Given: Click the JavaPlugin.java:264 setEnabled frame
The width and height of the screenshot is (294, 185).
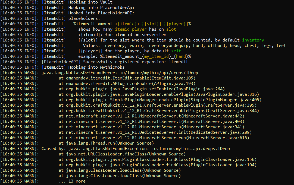Looking at the screenshot, I should 142,89.
